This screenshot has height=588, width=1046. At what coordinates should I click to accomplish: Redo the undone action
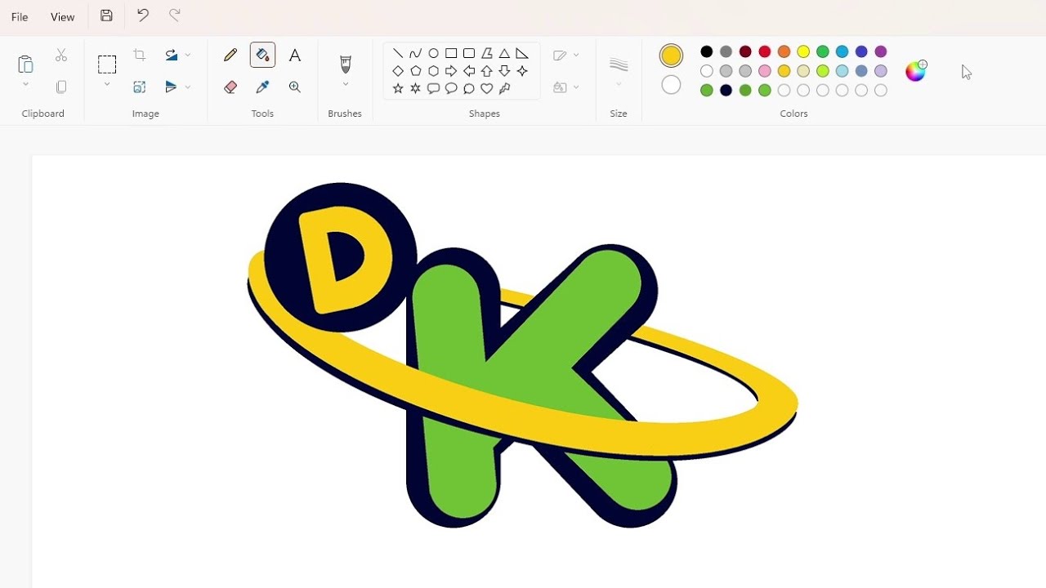pos(174,16)
